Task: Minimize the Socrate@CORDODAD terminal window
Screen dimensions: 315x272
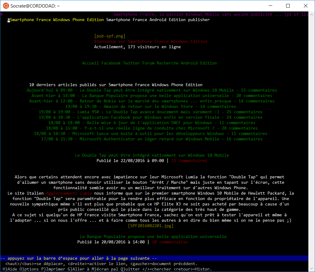Action: 270,6
